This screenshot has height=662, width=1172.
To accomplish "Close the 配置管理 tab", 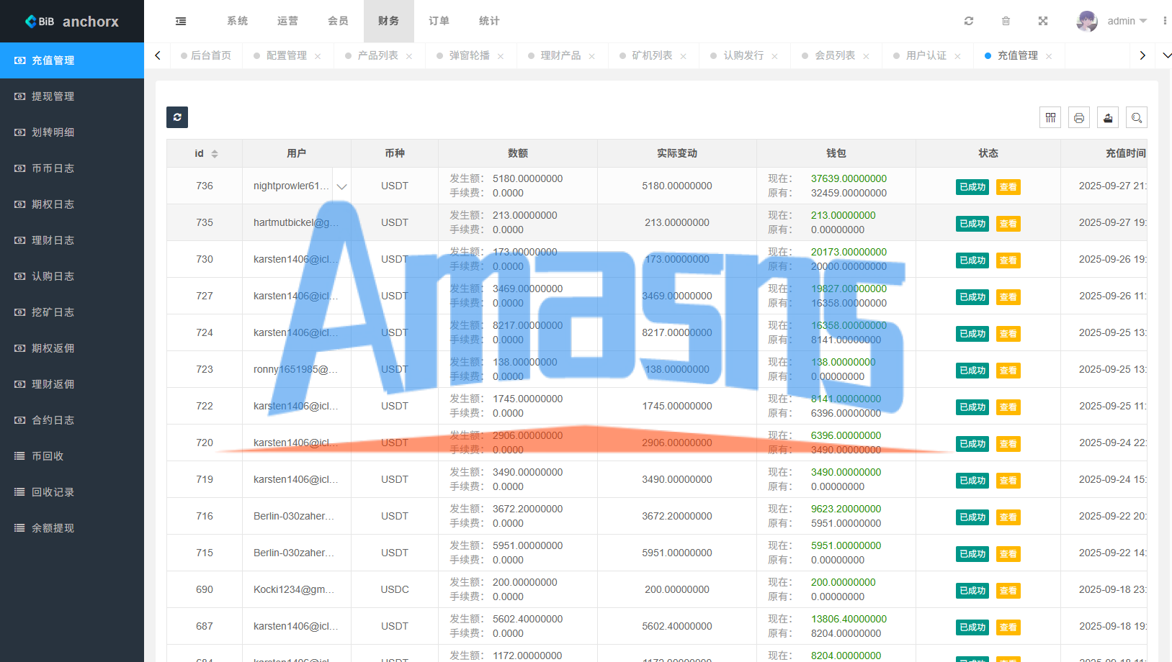I will [x=318, y=56].
